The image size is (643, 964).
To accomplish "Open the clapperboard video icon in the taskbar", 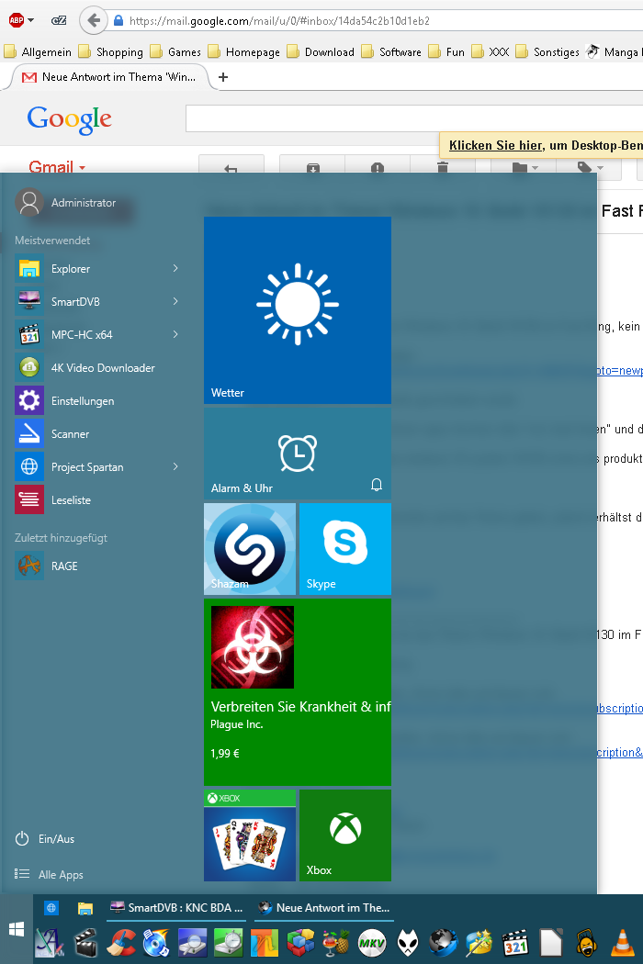I will click(85, 943).
